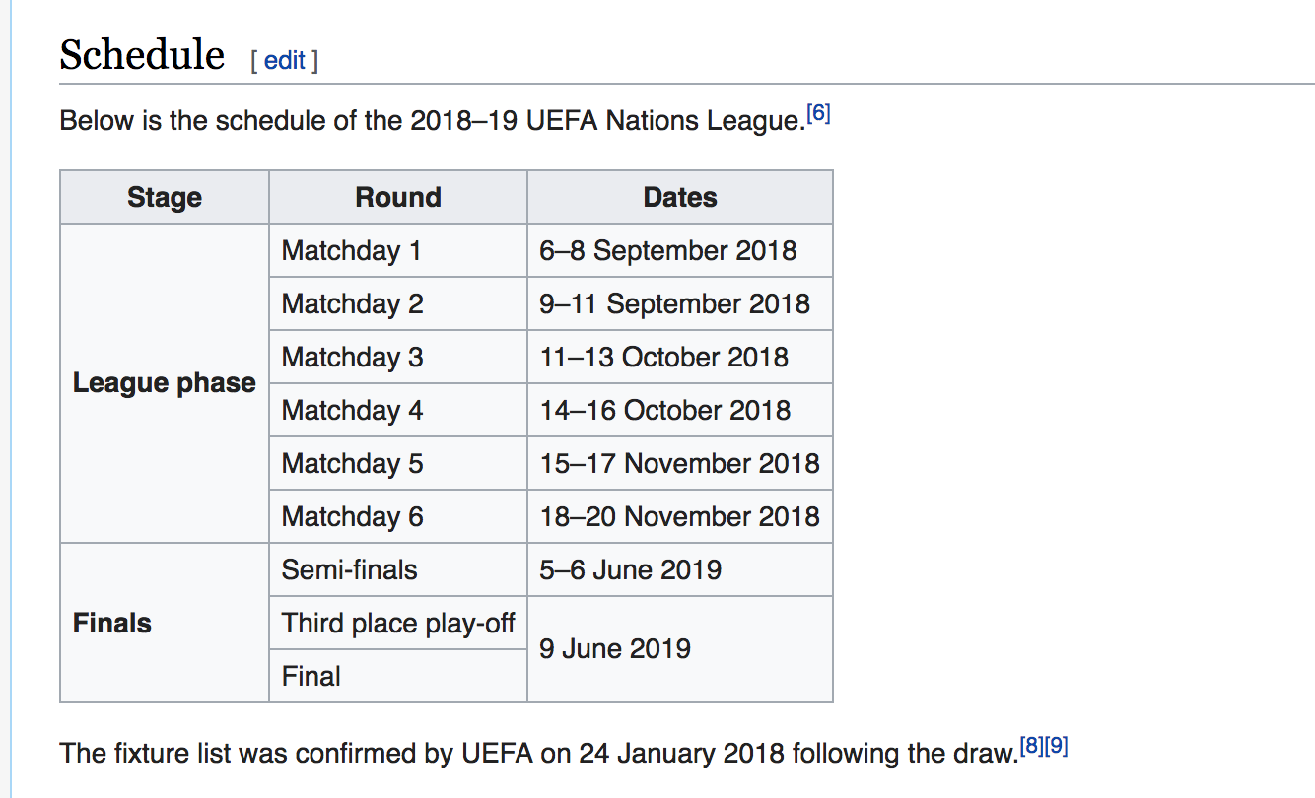1315x798 pixels.
Task: Select the Stage column header
Action: [165, 198]
